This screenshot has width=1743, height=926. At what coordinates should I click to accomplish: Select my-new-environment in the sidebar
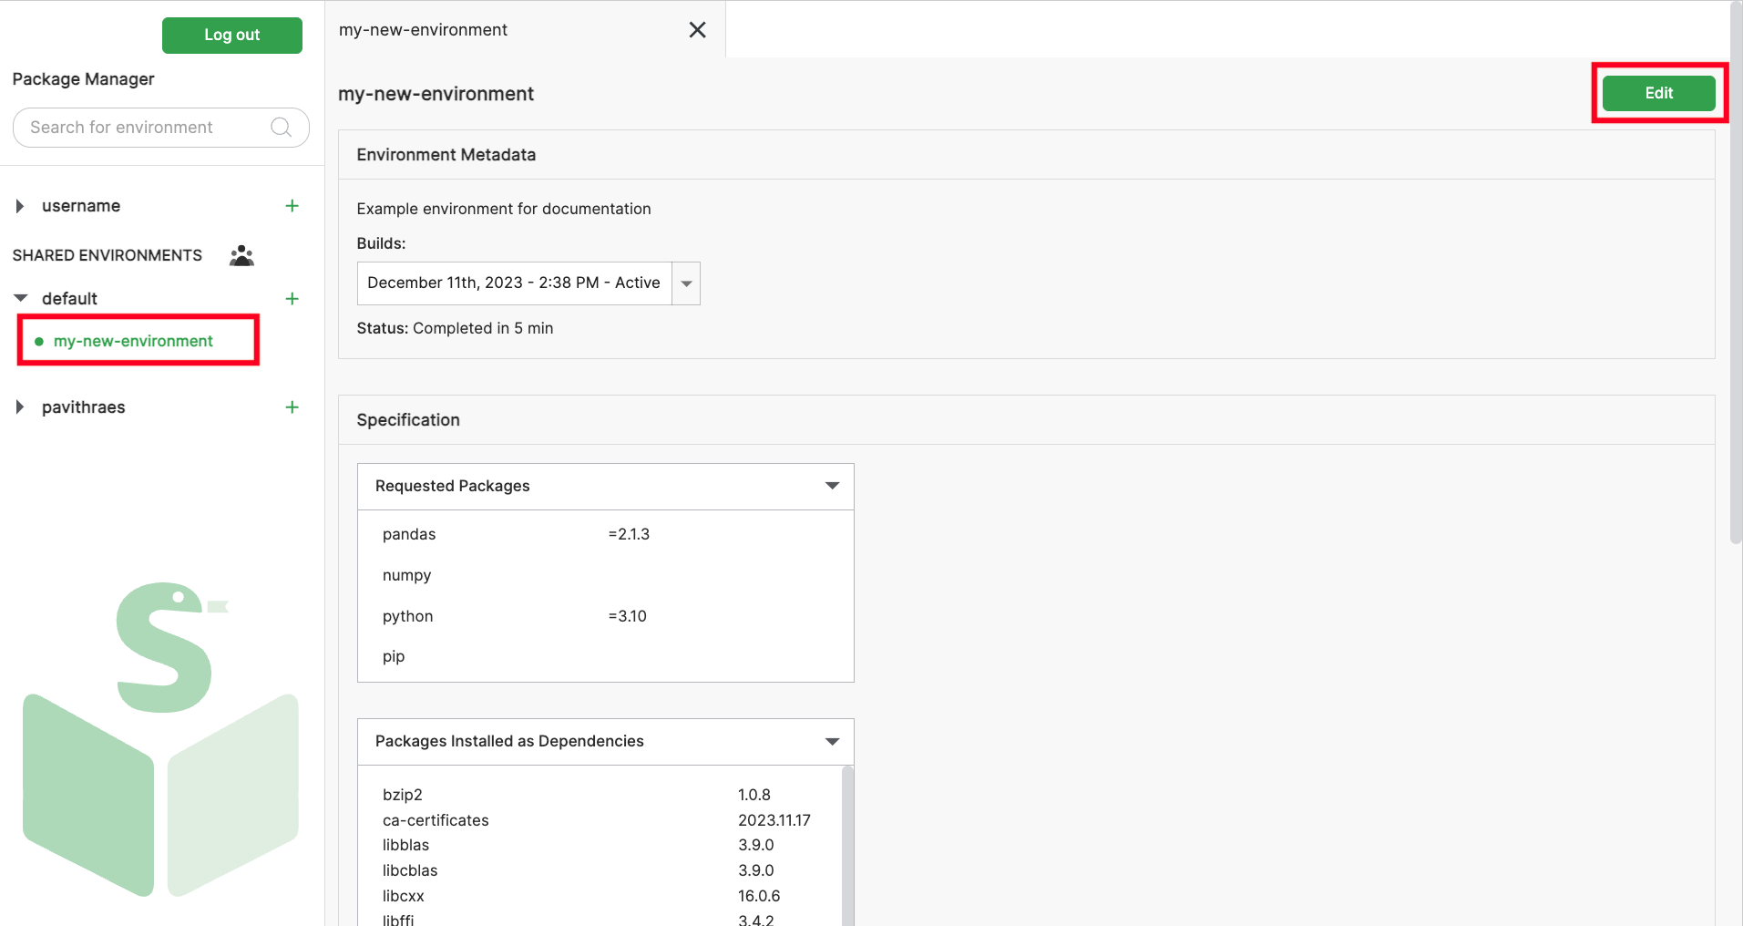[133, 341]
